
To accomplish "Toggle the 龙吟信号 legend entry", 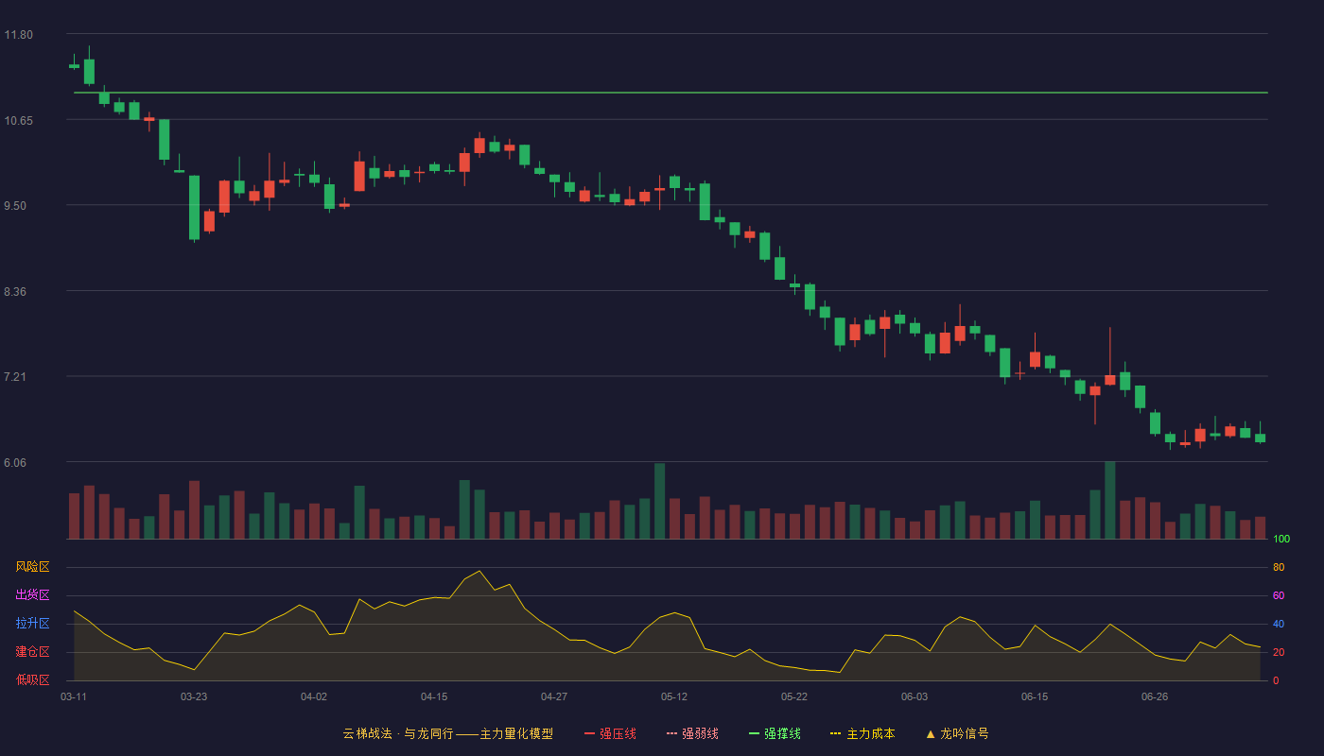I will (x=957, y=733).
